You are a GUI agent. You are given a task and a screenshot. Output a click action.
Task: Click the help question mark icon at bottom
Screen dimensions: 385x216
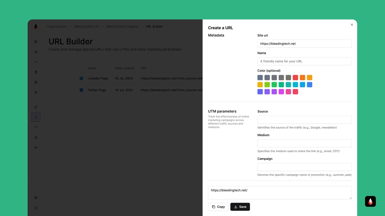click(x=36, y=208)
